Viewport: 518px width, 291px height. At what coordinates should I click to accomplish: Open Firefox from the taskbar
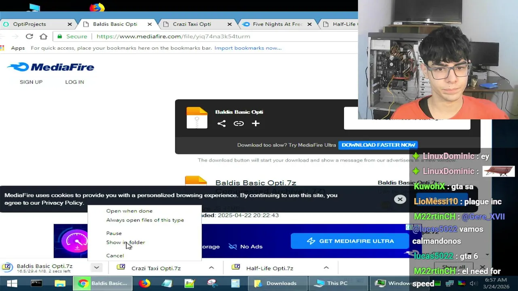click(144, 283)
